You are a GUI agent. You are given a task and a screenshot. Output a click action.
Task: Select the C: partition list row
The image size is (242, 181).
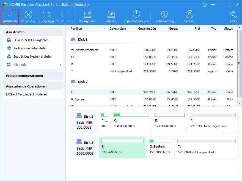tap(151, 57)
